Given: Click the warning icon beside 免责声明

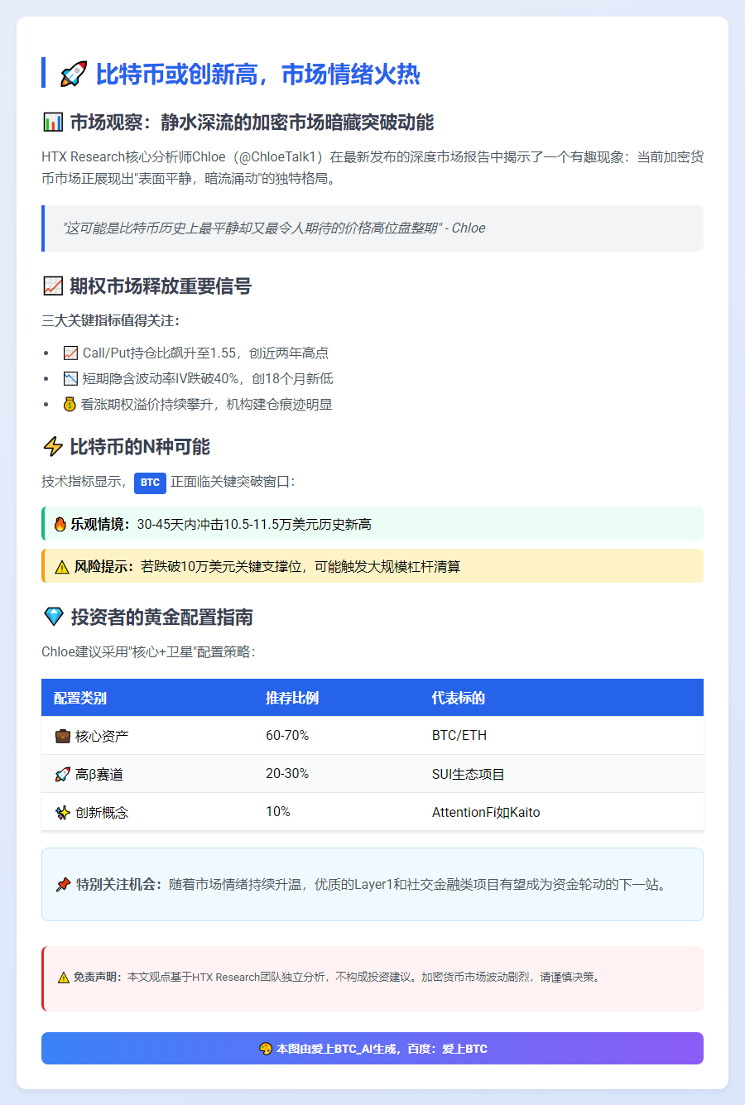Looking at the screenshot, I should click(x=64, y=978).
